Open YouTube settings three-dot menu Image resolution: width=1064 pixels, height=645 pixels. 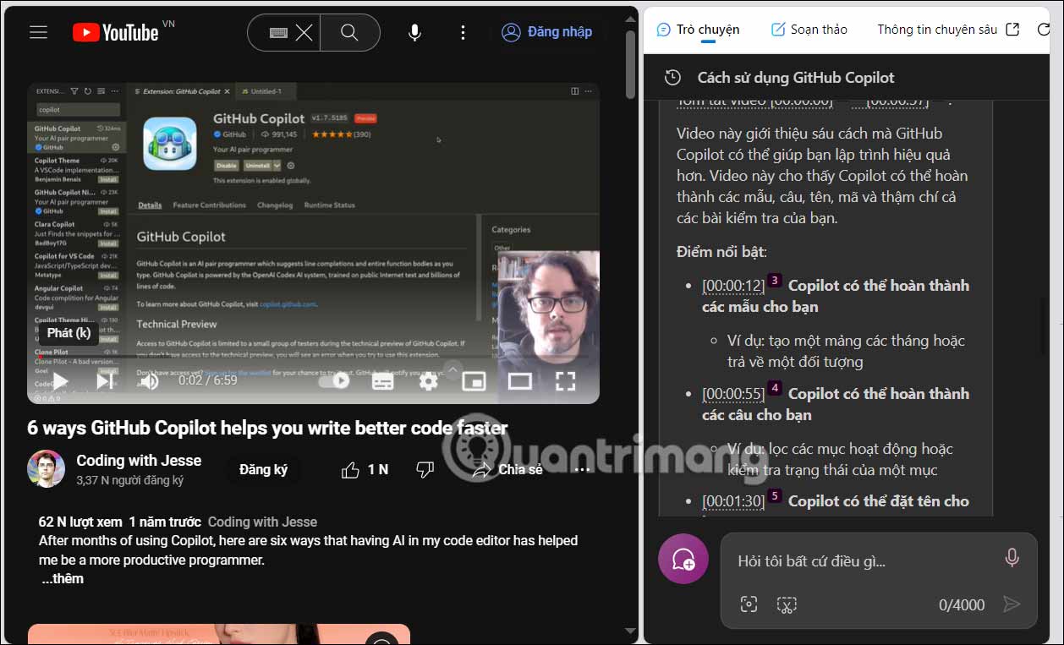tap(463, 32)
